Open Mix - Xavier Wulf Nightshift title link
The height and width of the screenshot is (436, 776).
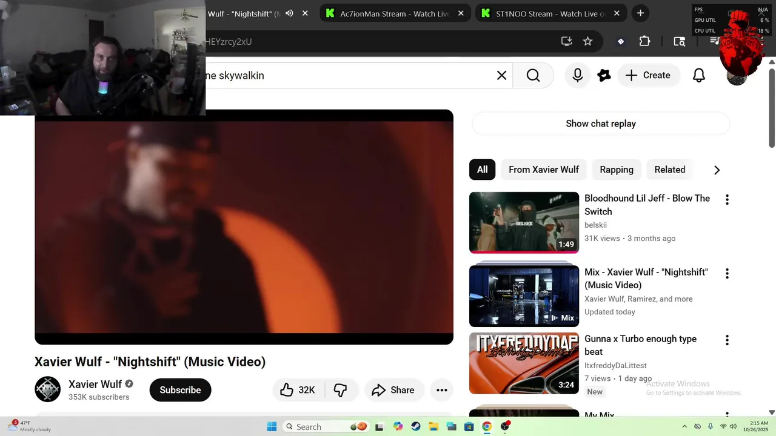click(x=646, y=279)
